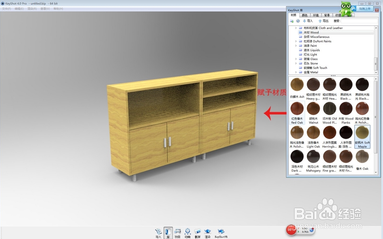Viewport: 383px width, 239px height.
Task: Open the 动画 (Animation) timeline icon
Action: pos(188,233)
